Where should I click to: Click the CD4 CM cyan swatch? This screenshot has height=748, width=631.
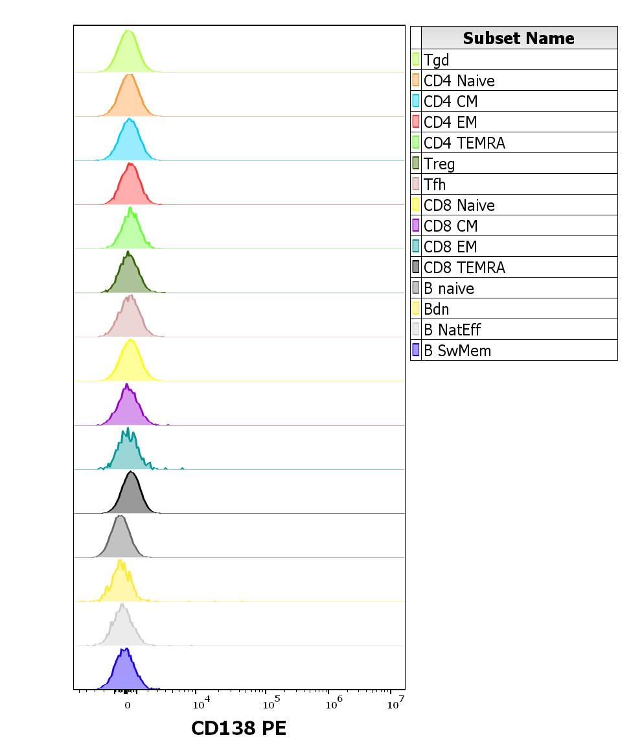pos(416,101)
